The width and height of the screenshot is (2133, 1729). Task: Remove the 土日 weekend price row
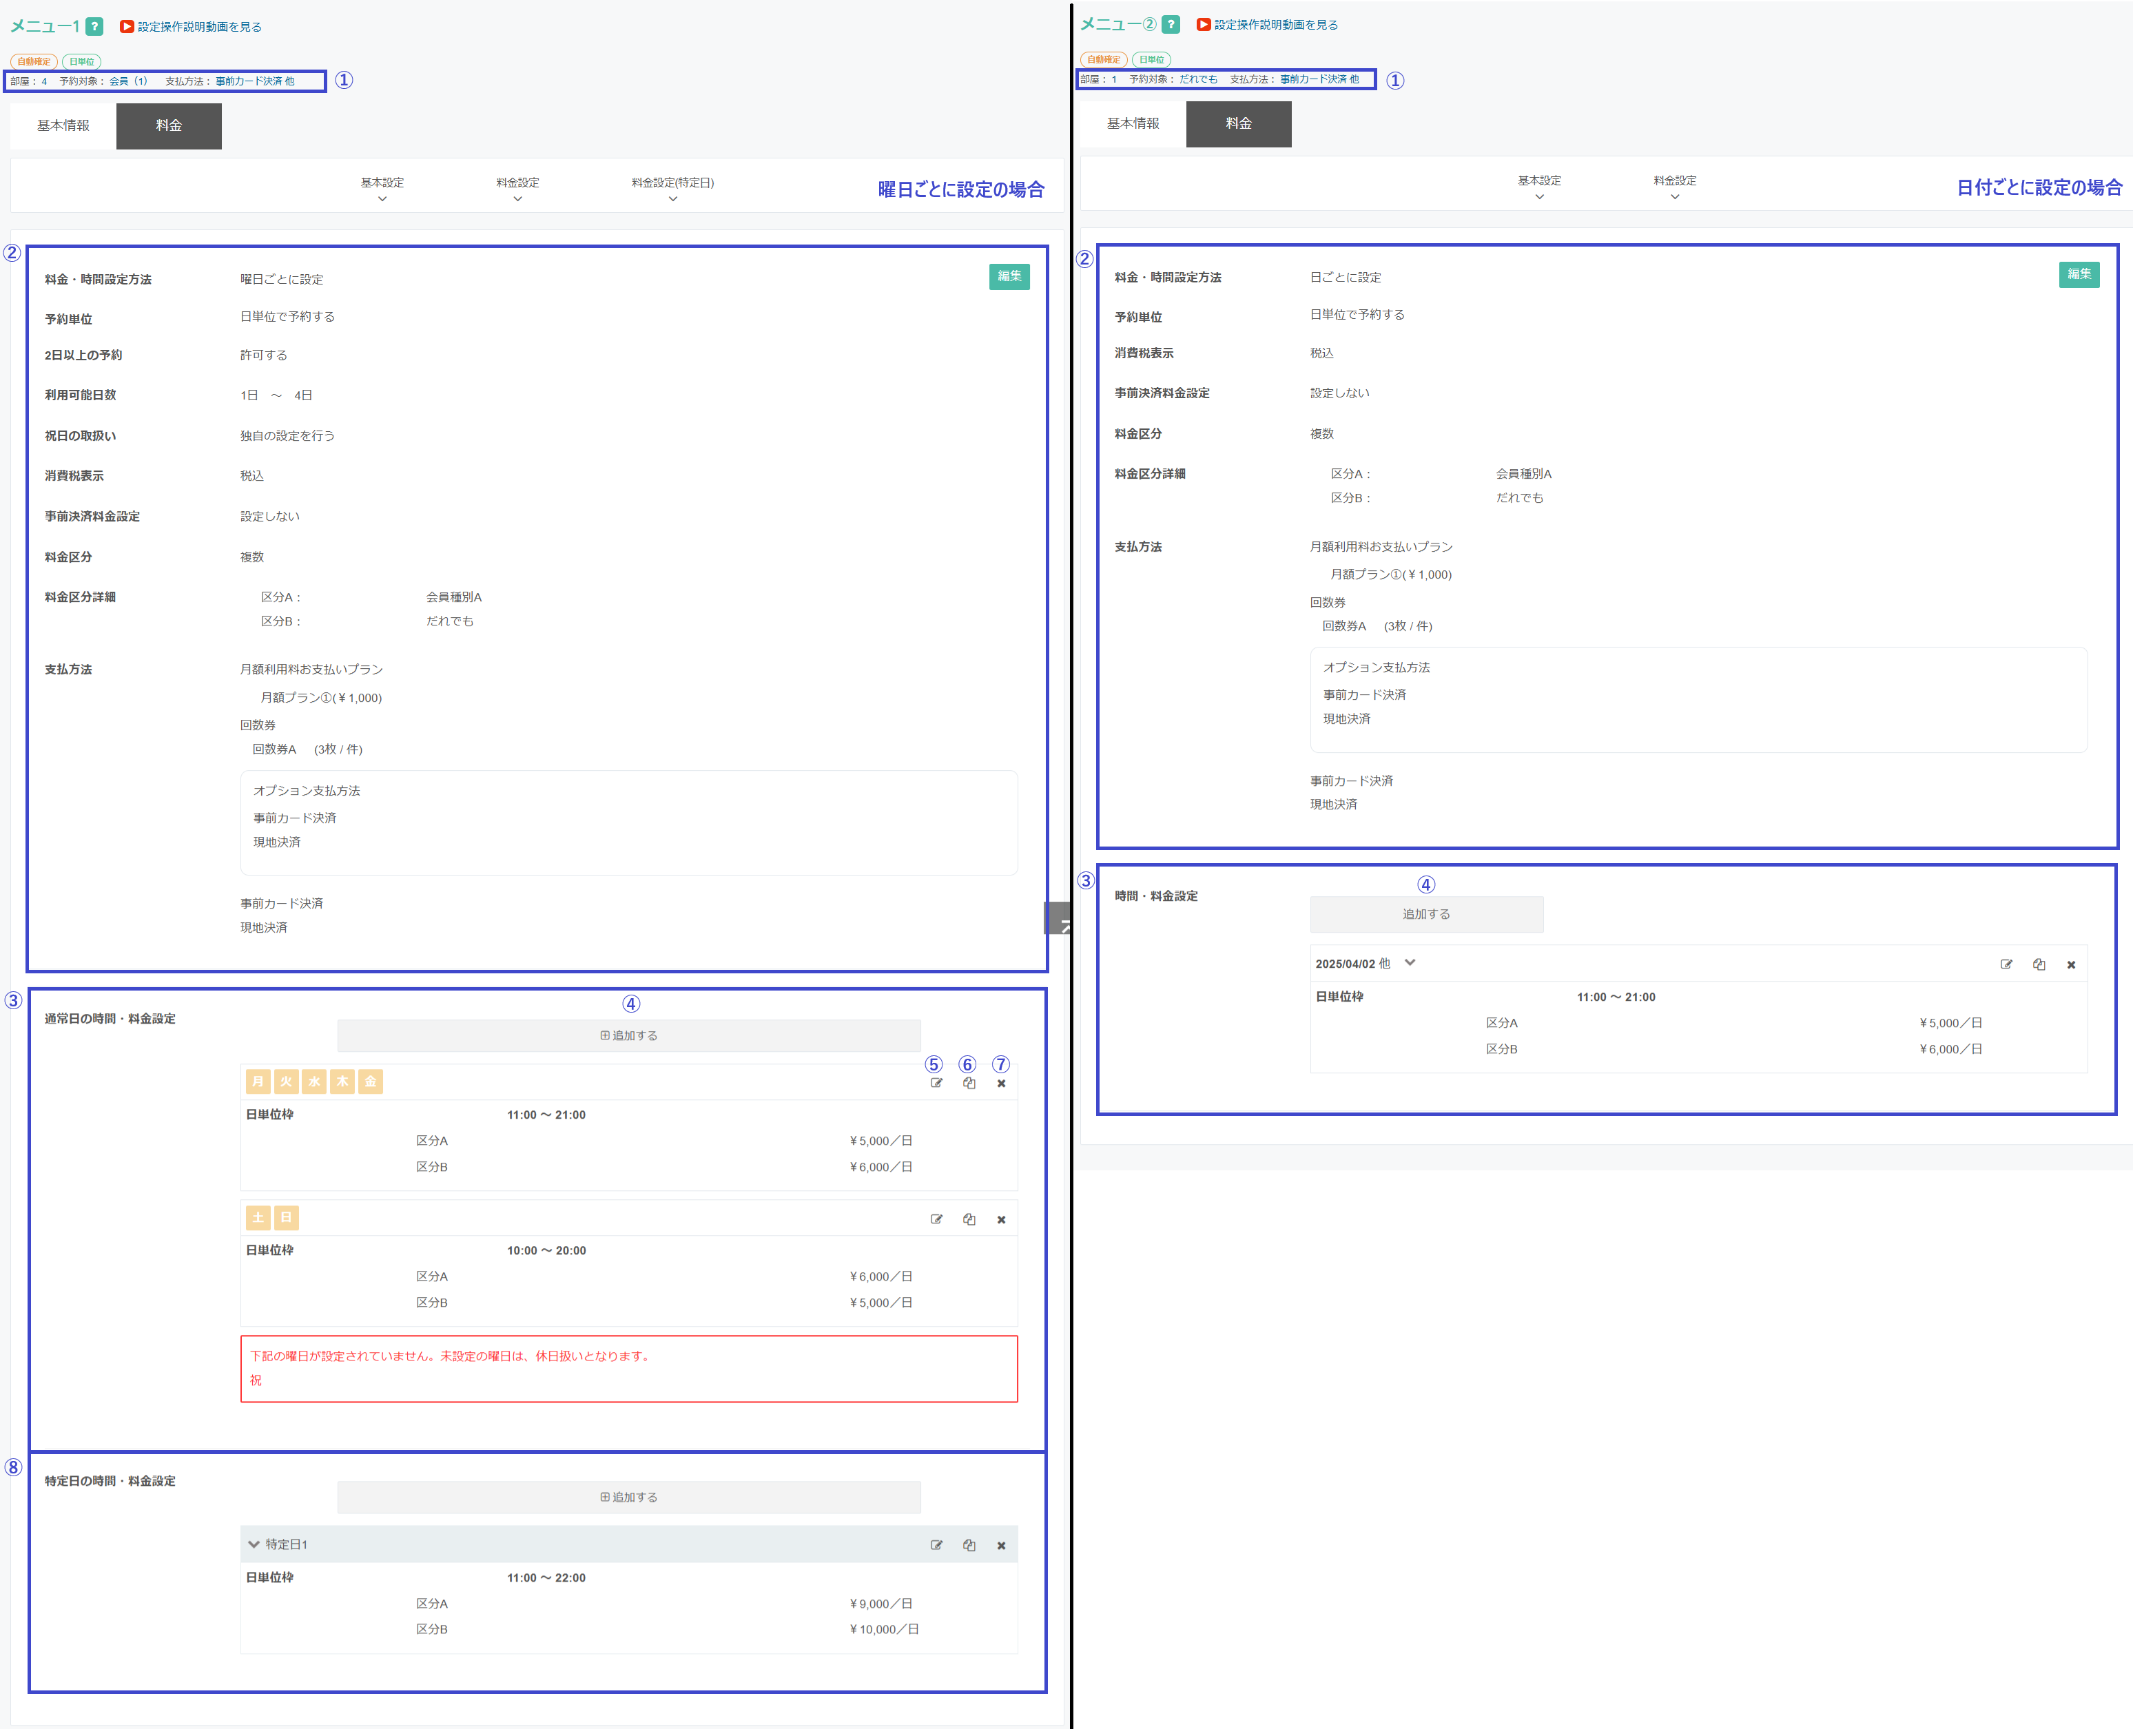coord(1001,1219)
